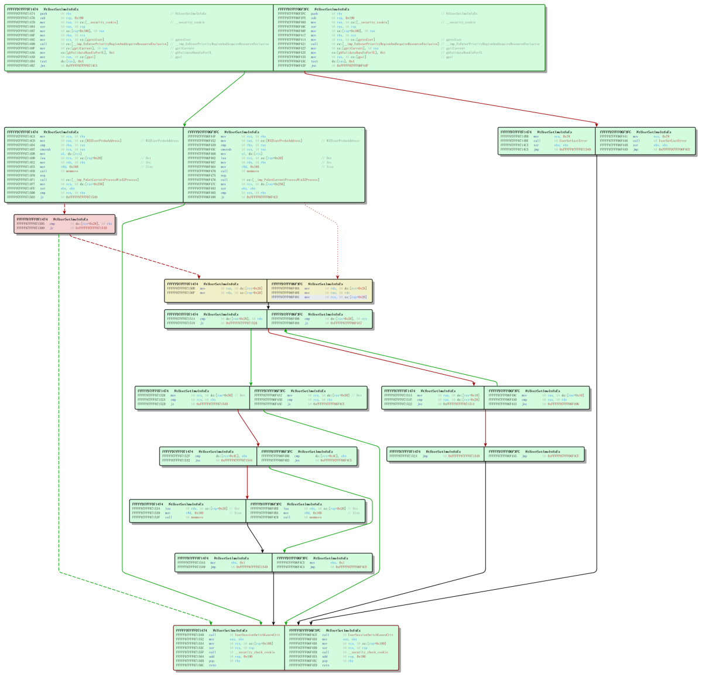Click 'jmp 0xFFFFF97FFF06F4CE' at address FFFFF97FFF06F4CA
This screenshot has height=677, width=702.
tap(323, 567)
